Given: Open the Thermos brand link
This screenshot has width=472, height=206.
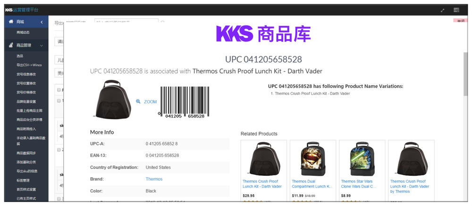Looking at the screenshot, I should 154,179.
